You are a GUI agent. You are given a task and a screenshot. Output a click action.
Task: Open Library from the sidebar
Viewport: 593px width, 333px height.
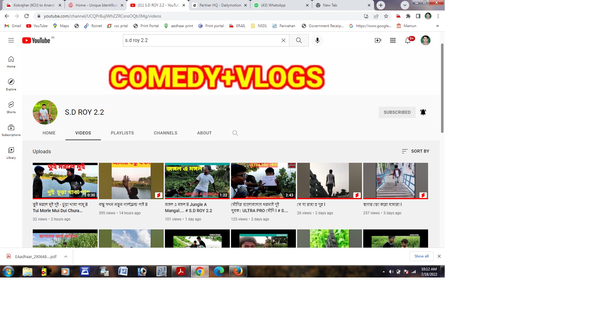point(11,153)
